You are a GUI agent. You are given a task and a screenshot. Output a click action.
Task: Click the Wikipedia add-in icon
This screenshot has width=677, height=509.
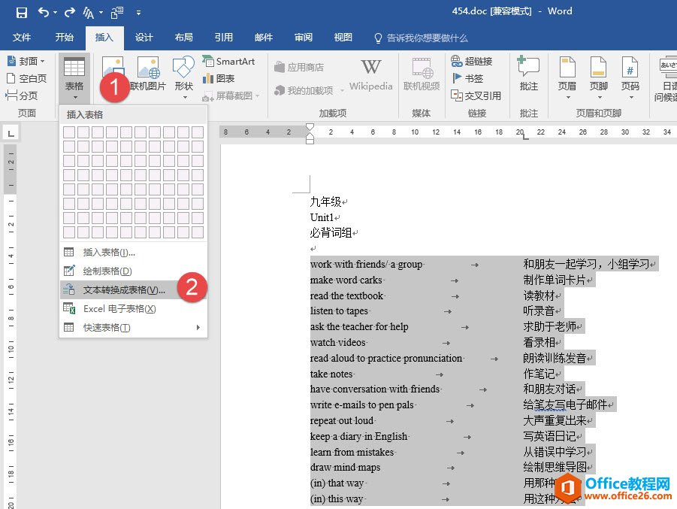pos(370,75)
